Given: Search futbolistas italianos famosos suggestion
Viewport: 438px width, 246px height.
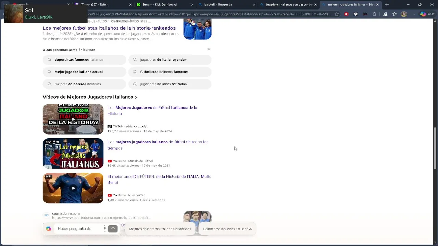Looking at the screenshot, I should pyautogui.click(x=170, y=72).
